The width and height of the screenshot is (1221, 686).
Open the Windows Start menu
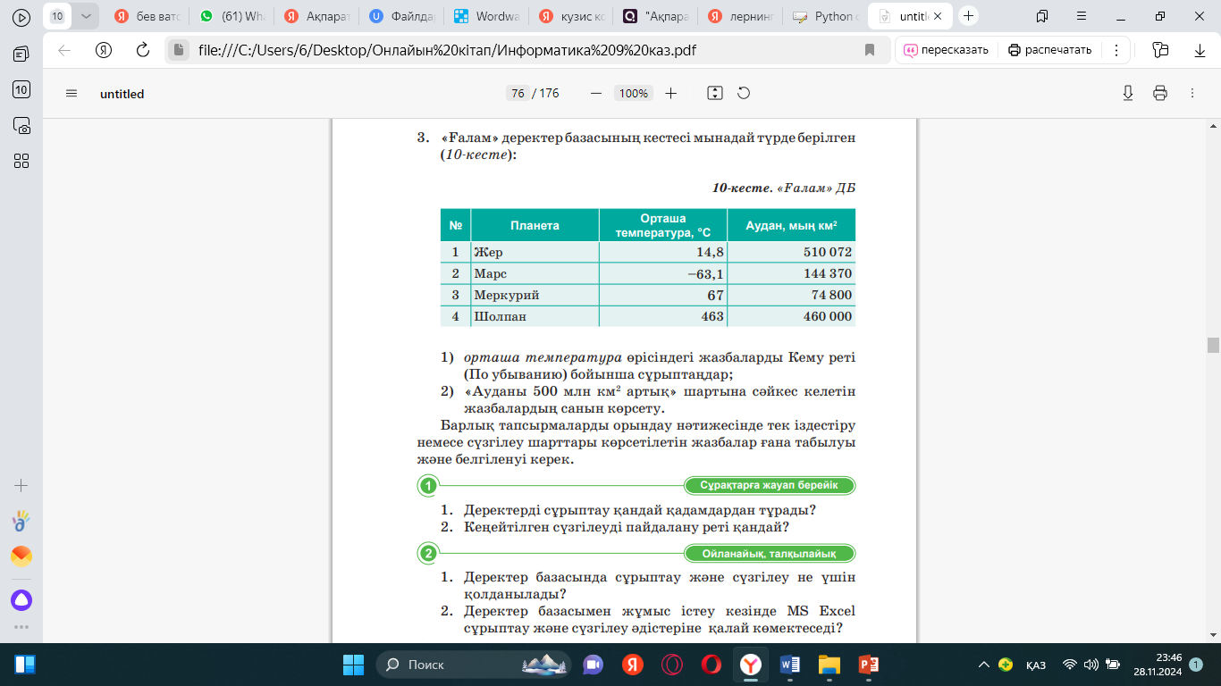click(354, 665)
